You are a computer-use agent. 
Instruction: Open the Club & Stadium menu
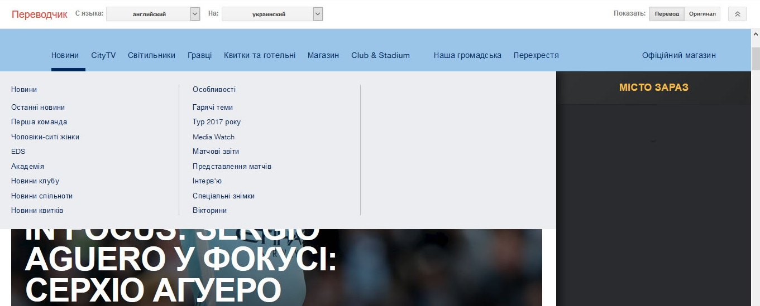pyautogui.click(x=380, y=55)
